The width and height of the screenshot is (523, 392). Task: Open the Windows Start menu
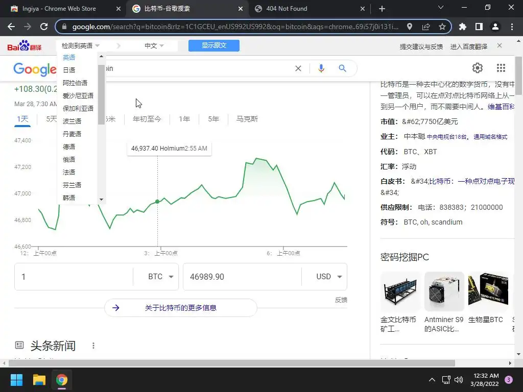click(x=16, y=380)
